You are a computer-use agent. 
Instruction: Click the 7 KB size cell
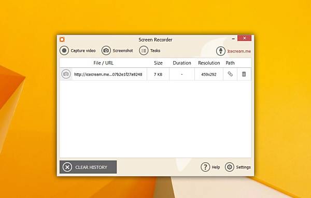point(158,75)
